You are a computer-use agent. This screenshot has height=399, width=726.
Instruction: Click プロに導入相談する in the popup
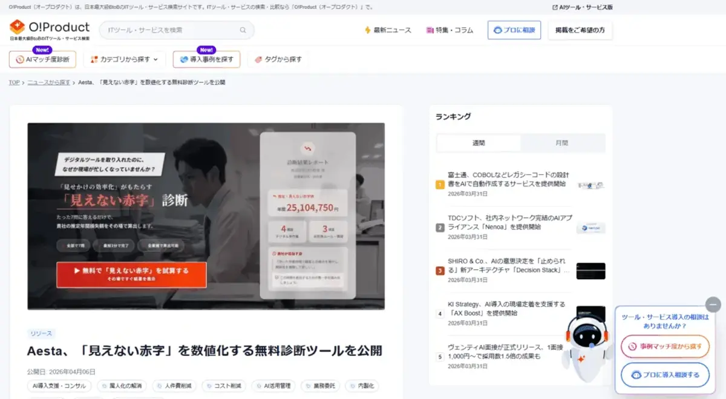click(665, 375)
